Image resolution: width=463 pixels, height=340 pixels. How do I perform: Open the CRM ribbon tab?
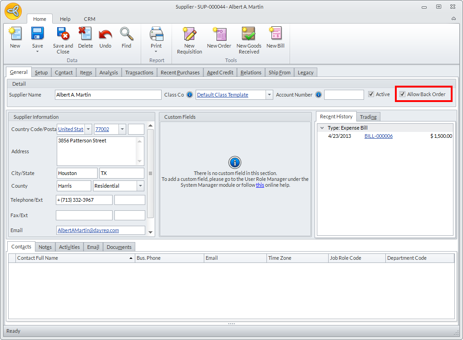coord(89,19)
